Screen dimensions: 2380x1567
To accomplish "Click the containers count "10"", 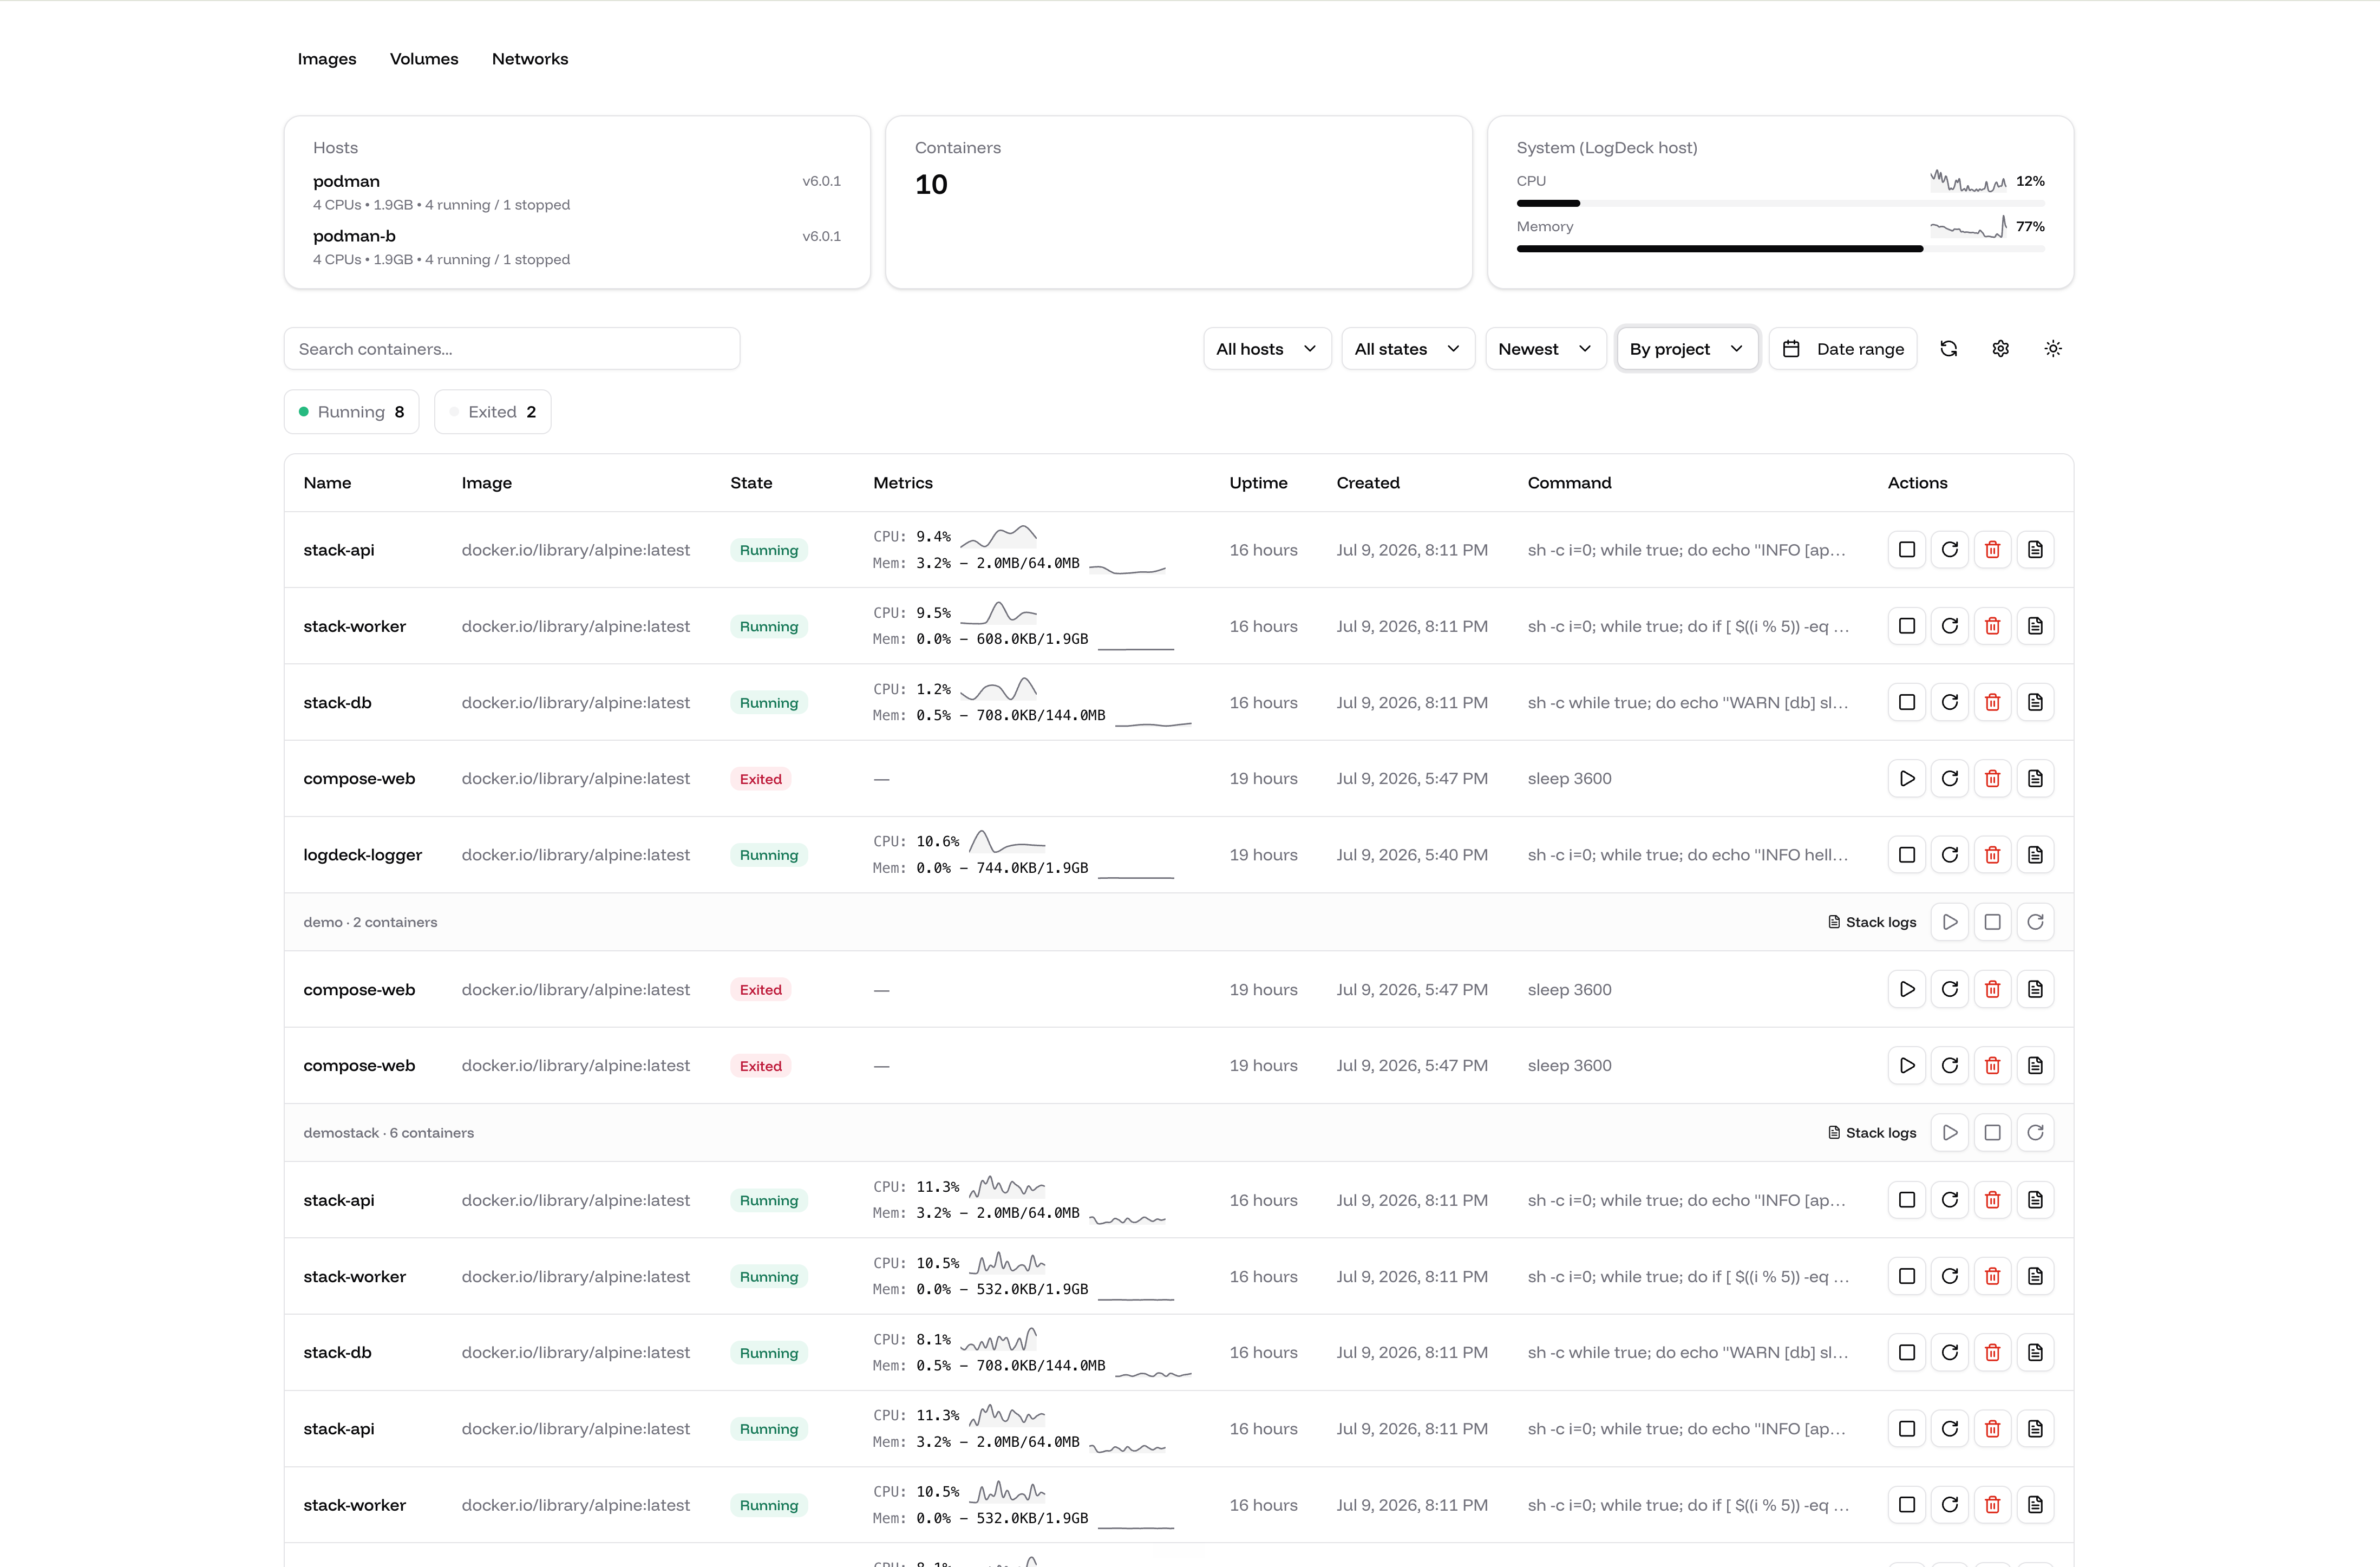I will 931,185.
